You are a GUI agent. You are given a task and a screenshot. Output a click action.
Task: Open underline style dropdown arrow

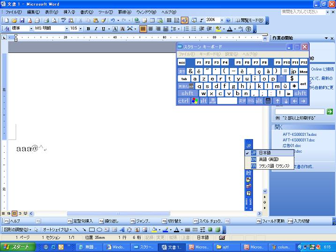(109, 29)
